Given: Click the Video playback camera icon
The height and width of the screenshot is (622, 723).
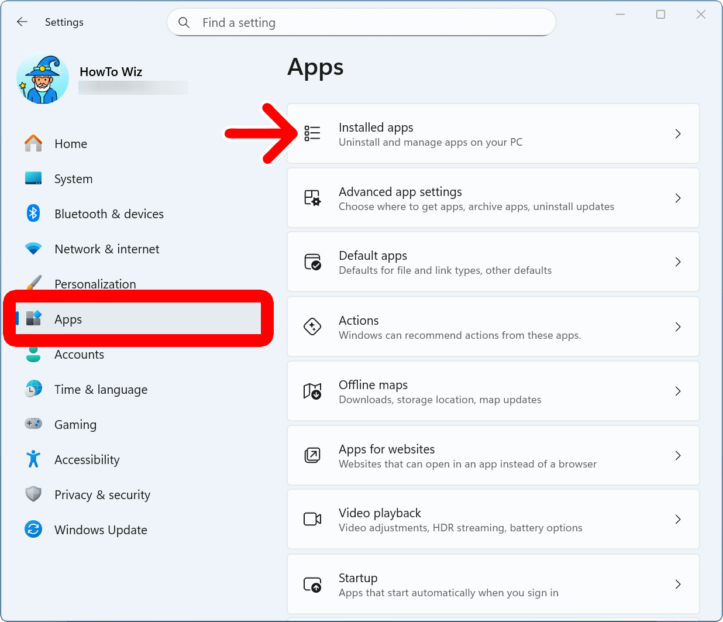Looking at the screenshot, I should [x=312, y=519].
